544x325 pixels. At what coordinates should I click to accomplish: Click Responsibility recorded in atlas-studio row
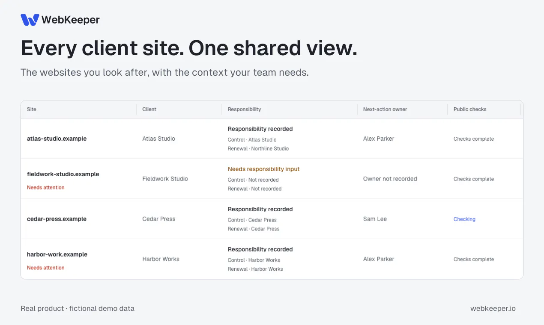260,129
